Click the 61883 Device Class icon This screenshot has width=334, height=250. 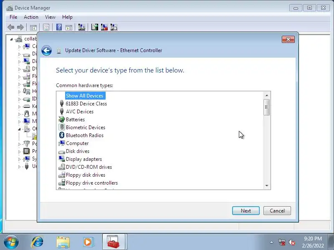61,103
